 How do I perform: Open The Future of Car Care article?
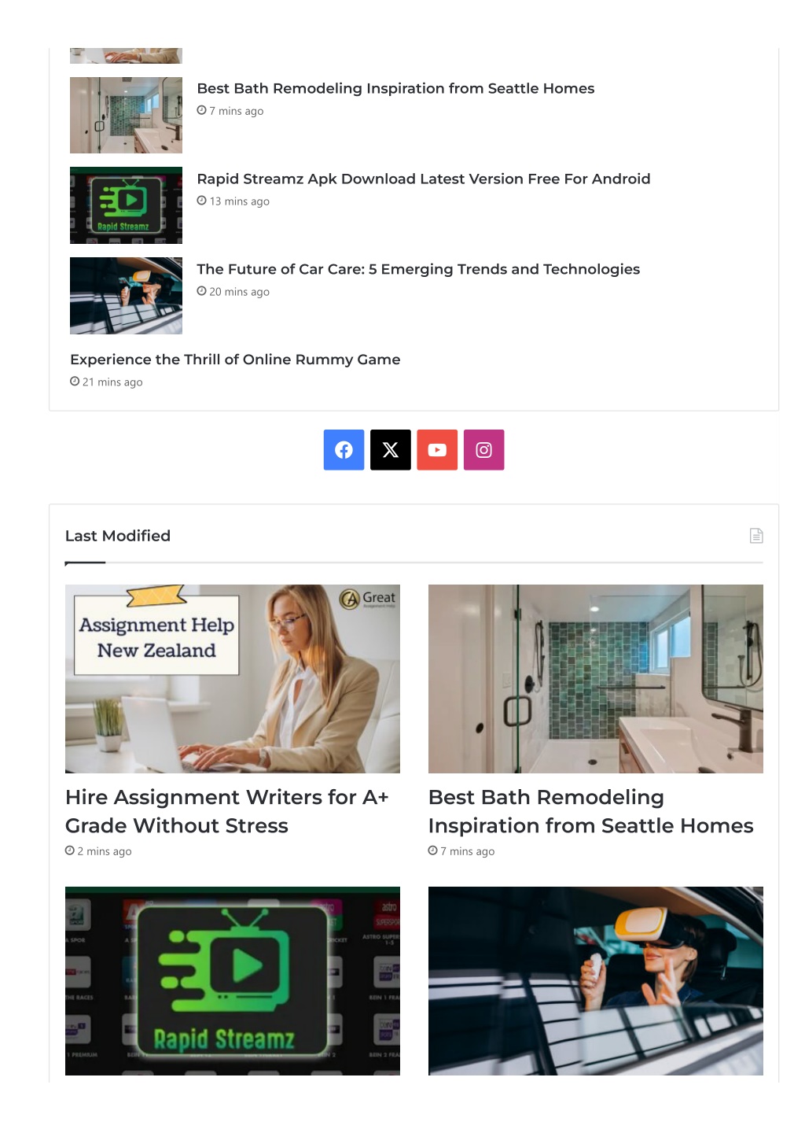418,269
